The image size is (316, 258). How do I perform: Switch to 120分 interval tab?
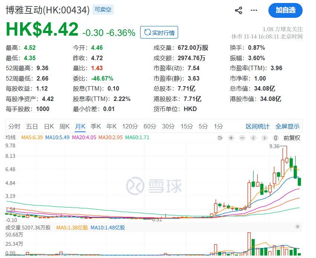pyautogui.click(x=130, y=126)
